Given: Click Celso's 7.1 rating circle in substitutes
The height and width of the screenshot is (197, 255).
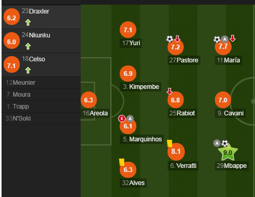Looking at the screenshot, I should [11, 64].
